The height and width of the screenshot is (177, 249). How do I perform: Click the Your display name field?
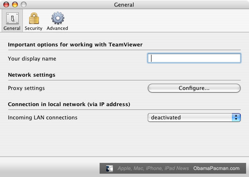tap(194, 58)
